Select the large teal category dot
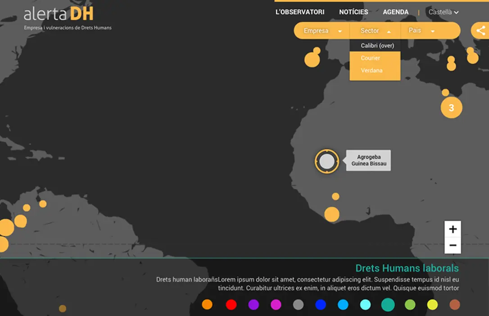The width and height of the screenshot is (489, 316). (x=388, y=305)
